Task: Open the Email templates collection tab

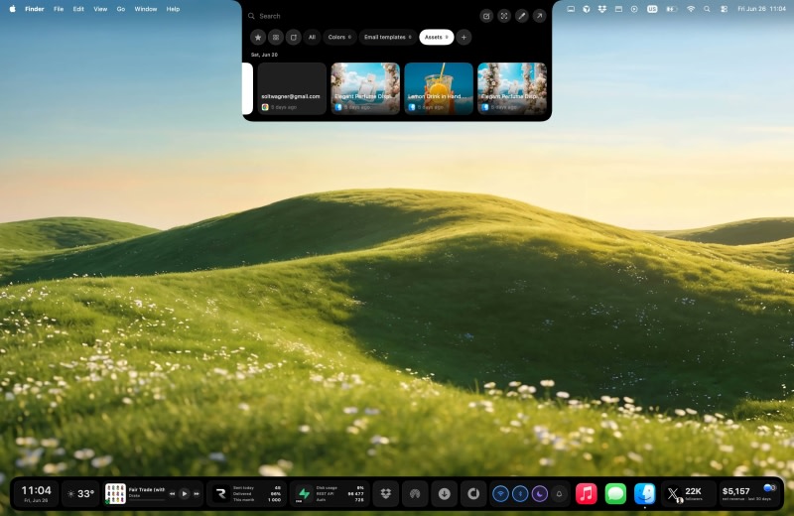Action: point(387,37)
